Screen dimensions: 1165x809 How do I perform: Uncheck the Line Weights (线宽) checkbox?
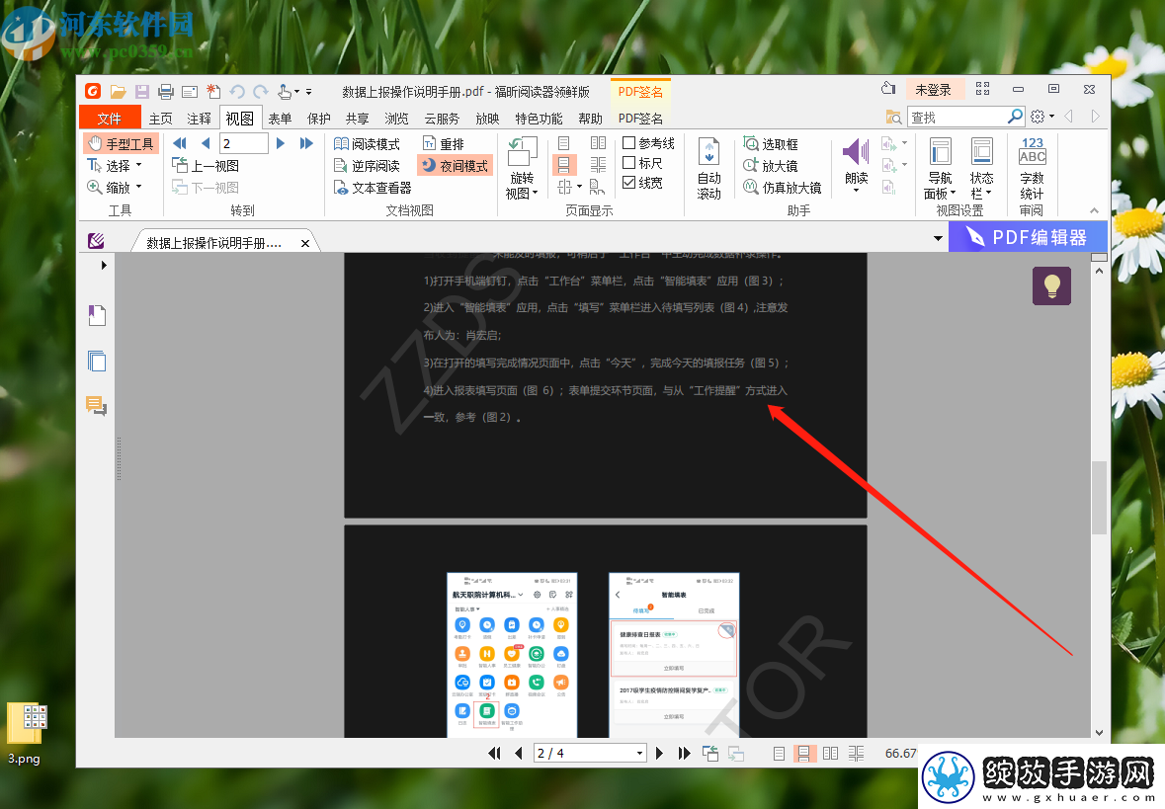click(x=629, y=183)
